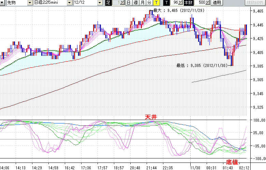Switch to weekly (週) chart timeframe
This screenshot has width=266, height=170.
tap(135, 3)
